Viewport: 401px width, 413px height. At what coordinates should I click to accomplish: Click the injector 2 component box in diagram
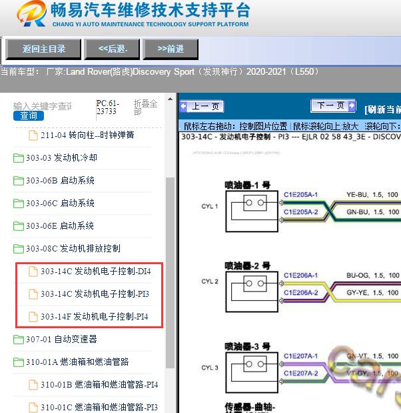tap(252, 292)
